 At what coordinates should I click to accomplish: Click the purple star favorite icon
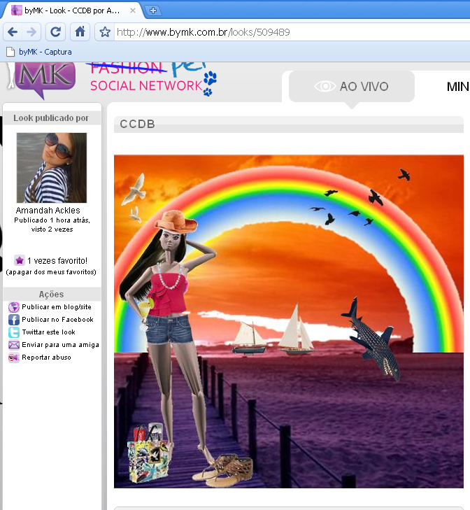click(20, 260)
